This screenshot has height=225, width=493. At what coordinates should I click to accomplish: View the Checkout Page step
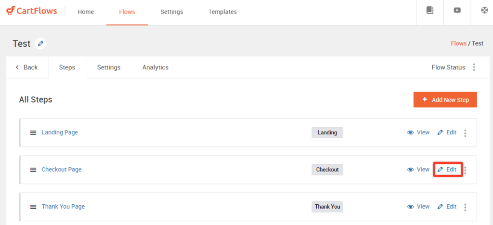[x=418, y=170]
